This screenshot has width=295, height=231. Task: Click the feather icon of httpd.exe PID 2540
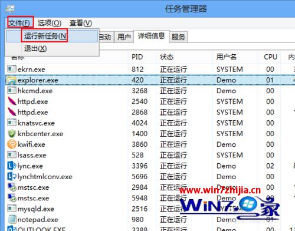[x=12, y=101]
